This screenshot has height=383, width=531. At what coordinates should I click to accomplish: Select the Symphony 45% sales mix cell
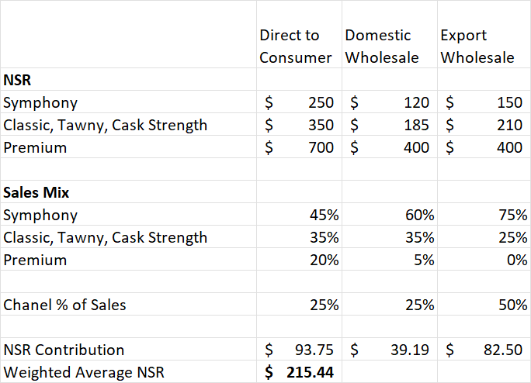pyautogui.click(x=300, y=215)
